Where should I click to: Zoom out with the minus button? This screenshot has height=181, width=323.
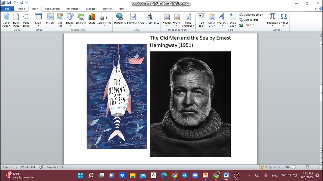pos(293,167)
